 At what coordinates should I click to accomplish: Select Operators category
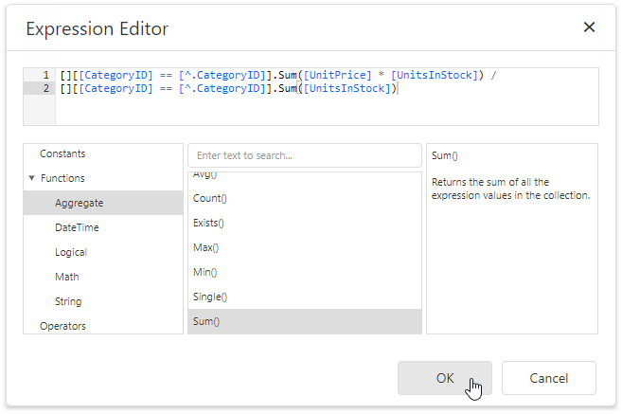tap(62, 325)
